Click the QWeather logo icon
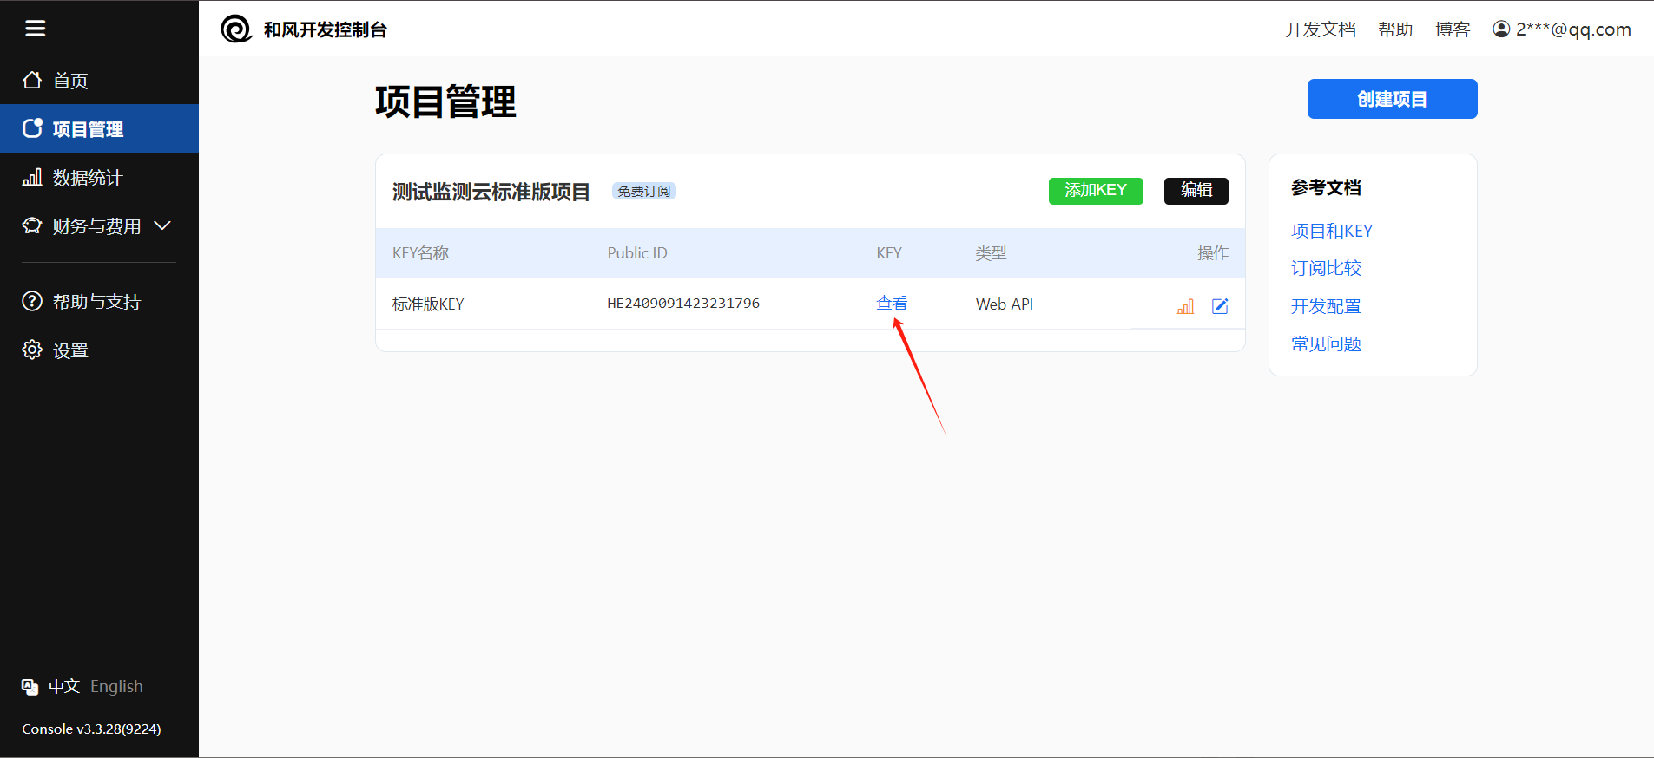Screen dimensions: 1654x758 click(236, 29)
